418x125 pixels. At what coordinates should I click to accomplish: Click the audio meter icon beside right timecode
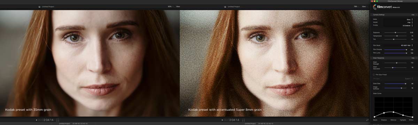coord(243,120)
